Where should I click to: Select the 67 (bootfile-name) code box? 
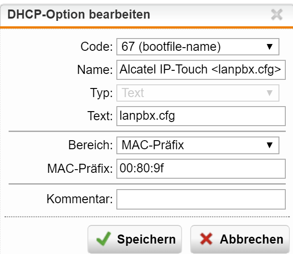point(198,47)
